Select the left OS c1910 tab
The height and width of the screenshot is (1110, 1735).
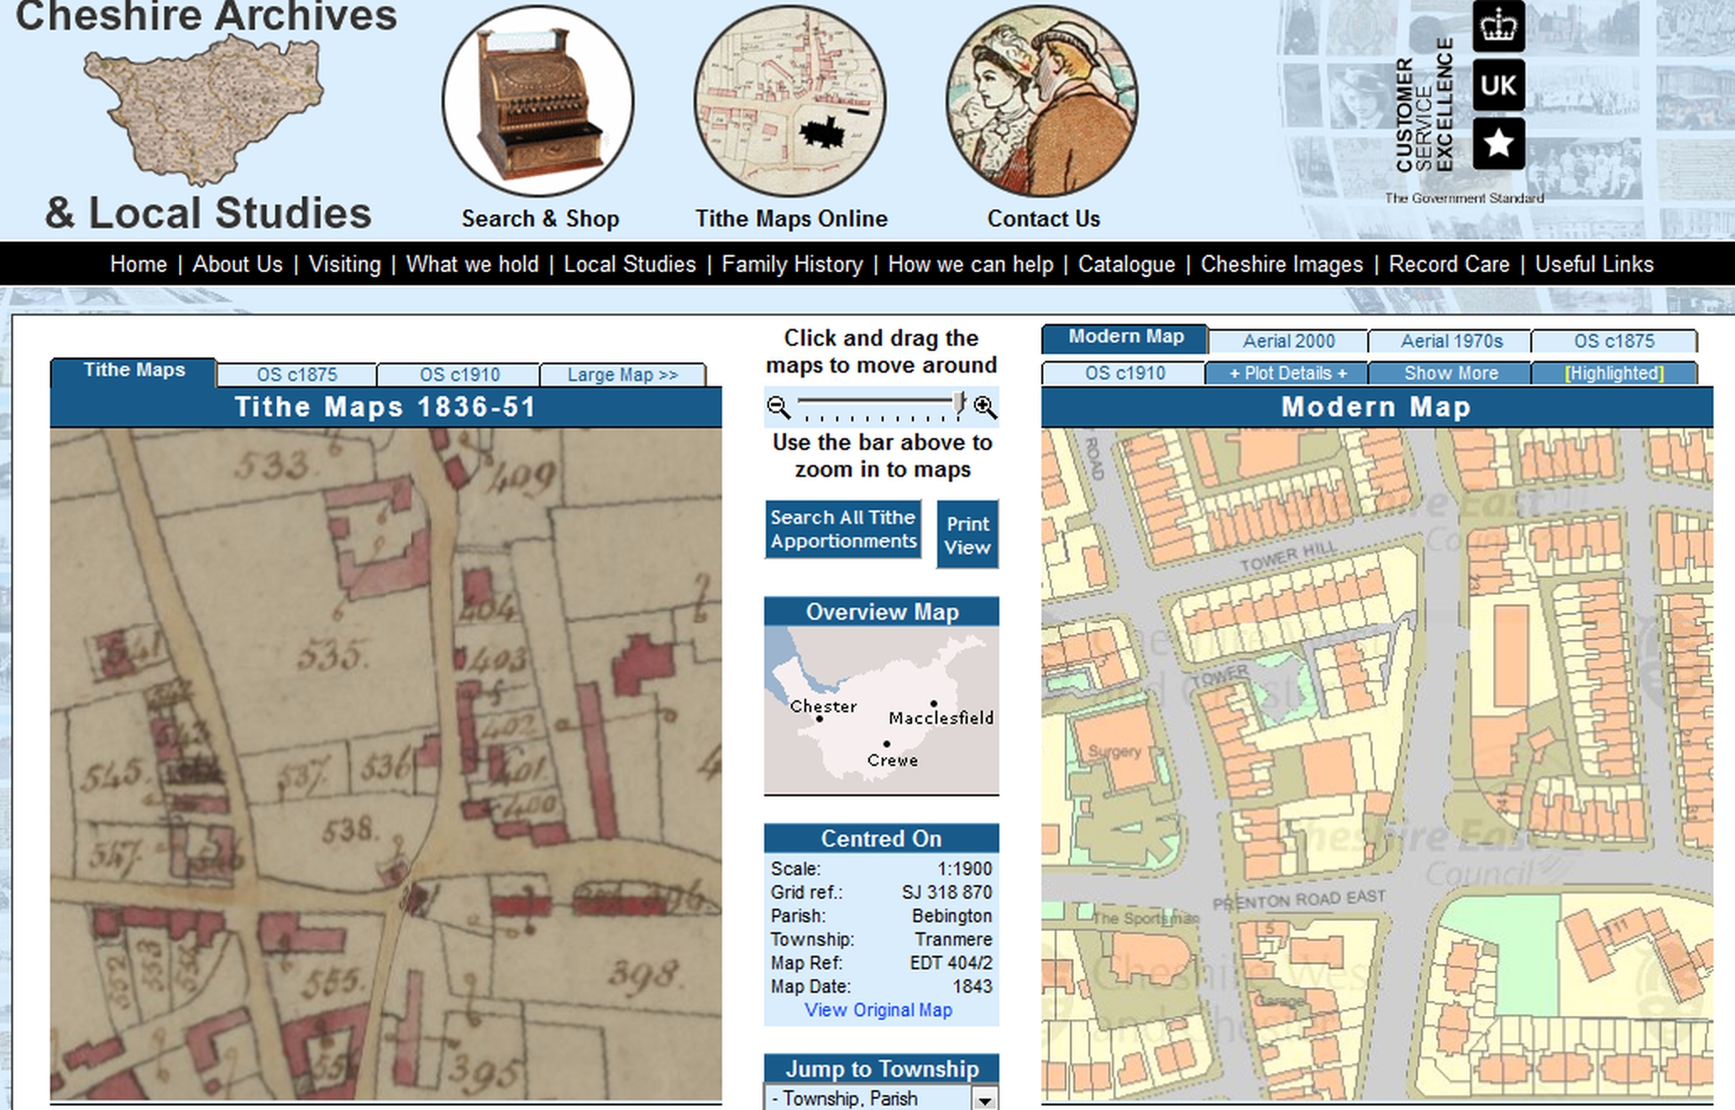pyautogui.click(x=459, y=374)
